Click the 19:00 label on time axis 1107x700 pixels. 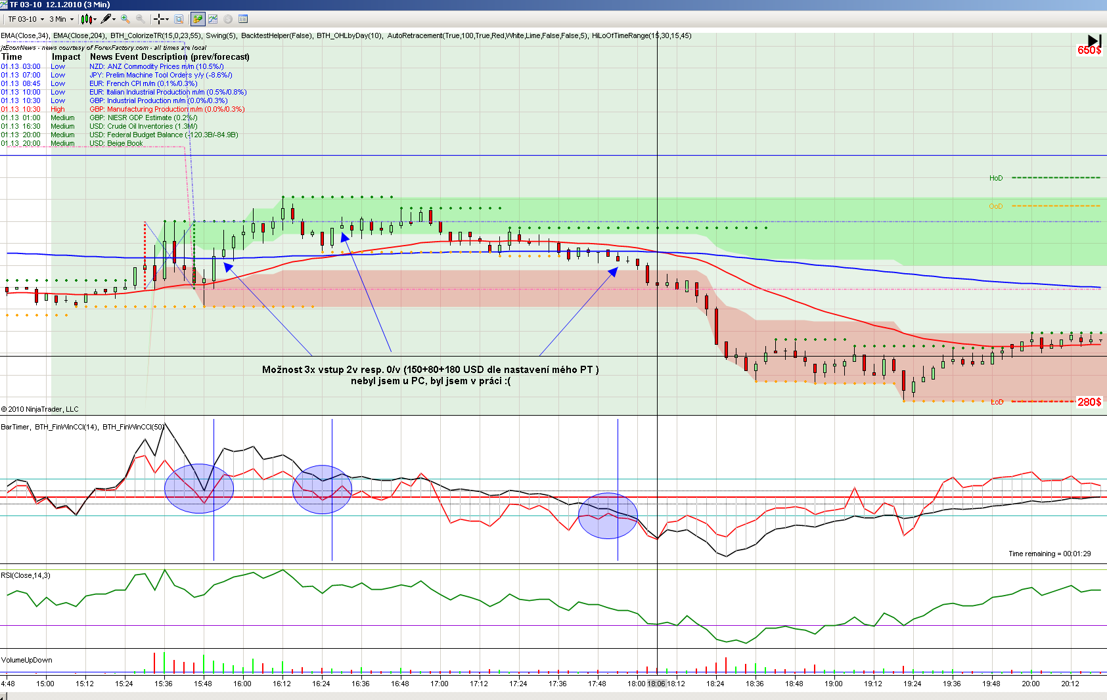[834, 684]
